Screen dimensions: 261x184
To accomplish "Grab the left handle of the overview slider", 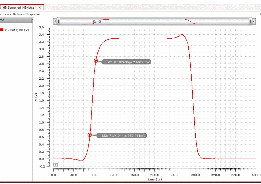I will [58, 21].
